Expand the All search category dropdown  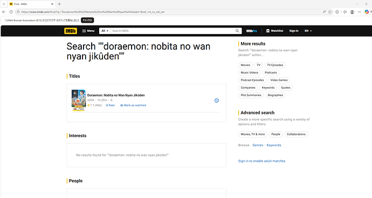[x=105, y=31]
